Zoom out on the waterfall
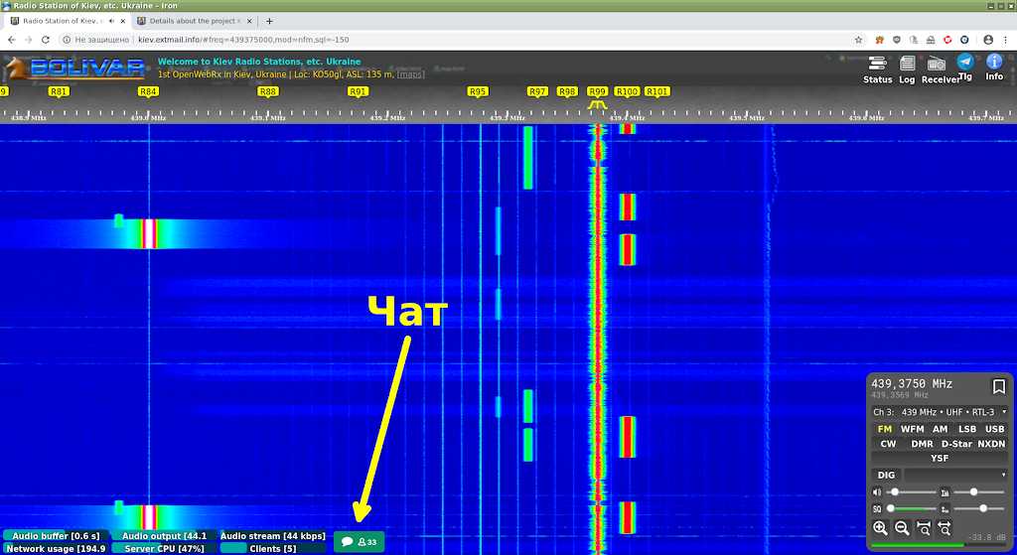Screen dimensions: 1017x555 (902, 529)
